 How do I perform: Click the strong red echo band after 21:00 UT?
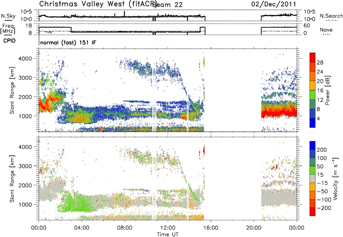click(x=279, y=113)
